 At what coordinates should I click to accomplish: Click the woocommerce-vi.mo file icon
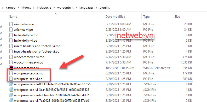(x=11, y=57)
